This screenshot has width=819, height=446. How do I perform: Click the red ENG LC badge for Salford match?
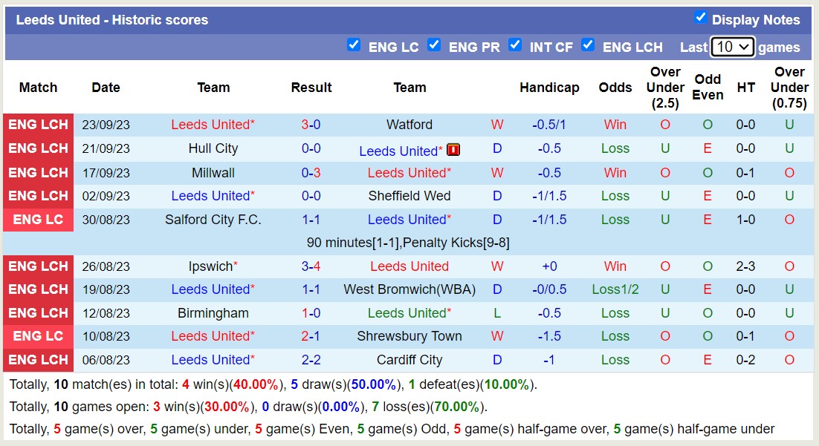coord(38,219)
